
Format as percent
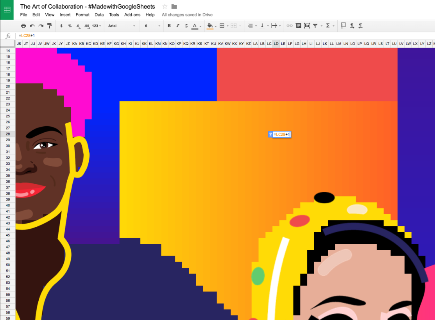70,26
